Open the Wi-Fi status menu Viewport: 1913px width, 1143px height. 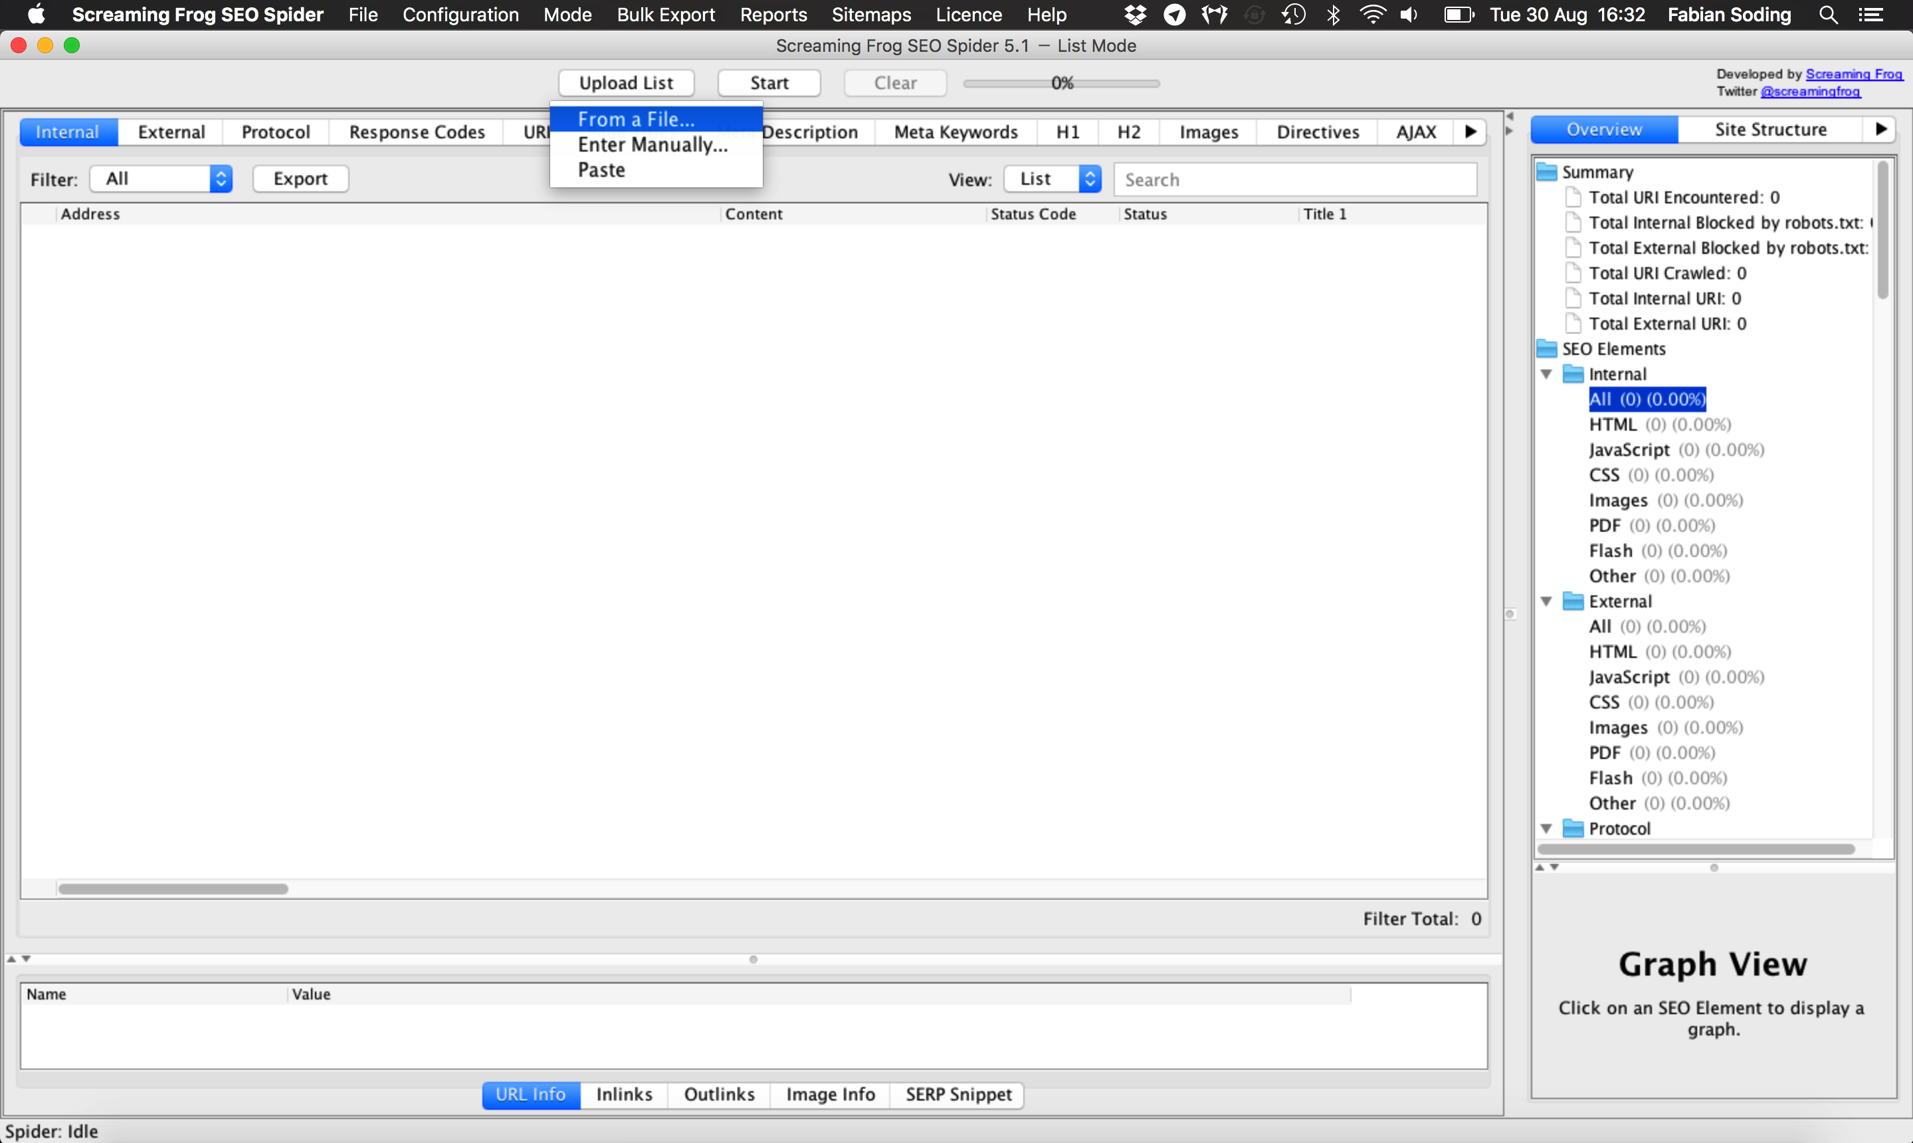(x=1372, y=15)
